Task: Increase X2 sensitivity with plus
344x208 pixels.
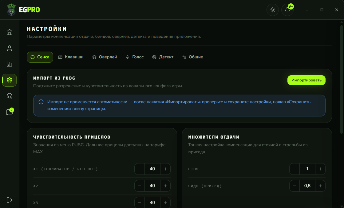Action: (165, 186)
